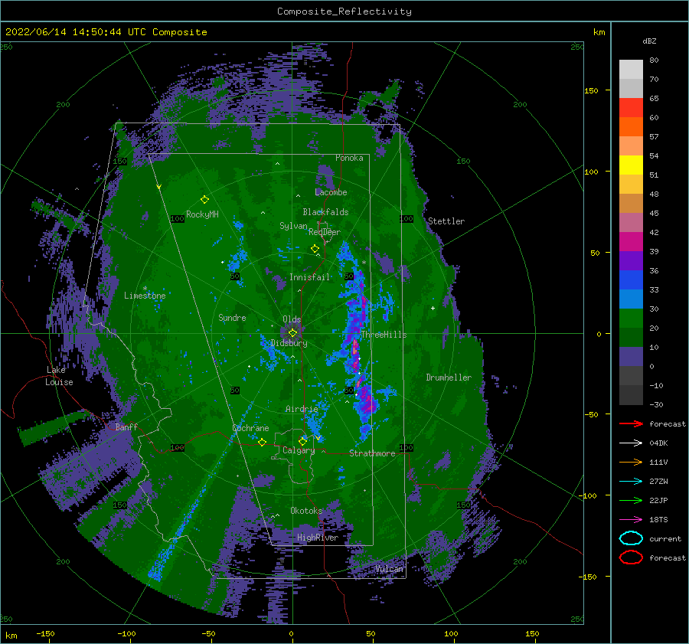Click the Lake Louise label
This screenshot has height=644, width=689.
click(x=59, y=376)
